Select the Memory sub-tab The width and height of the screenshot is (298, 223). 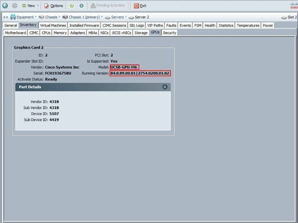[x=60, y=33]
